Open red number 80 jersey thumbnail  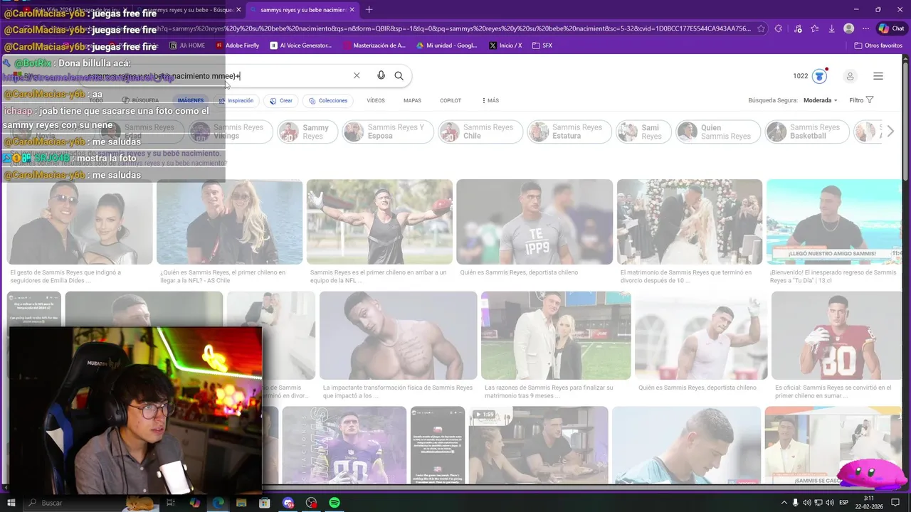tap(836, 336)
